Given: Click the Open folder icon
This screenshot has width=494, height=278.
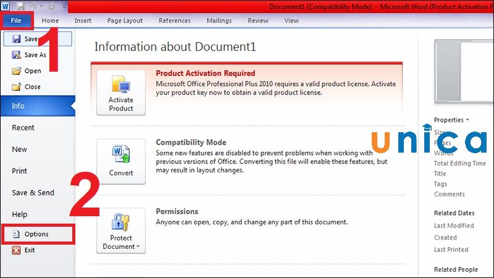Looking at the screenshot, I should (x=17, y=71).
